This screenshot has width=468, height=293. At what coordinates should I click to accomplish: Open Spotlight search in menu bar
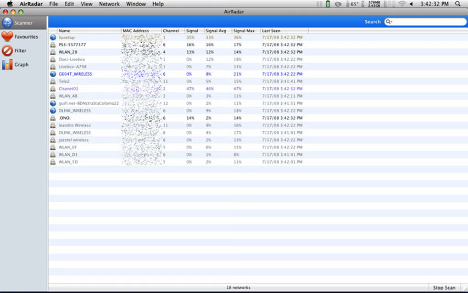(x=457, y=4)
